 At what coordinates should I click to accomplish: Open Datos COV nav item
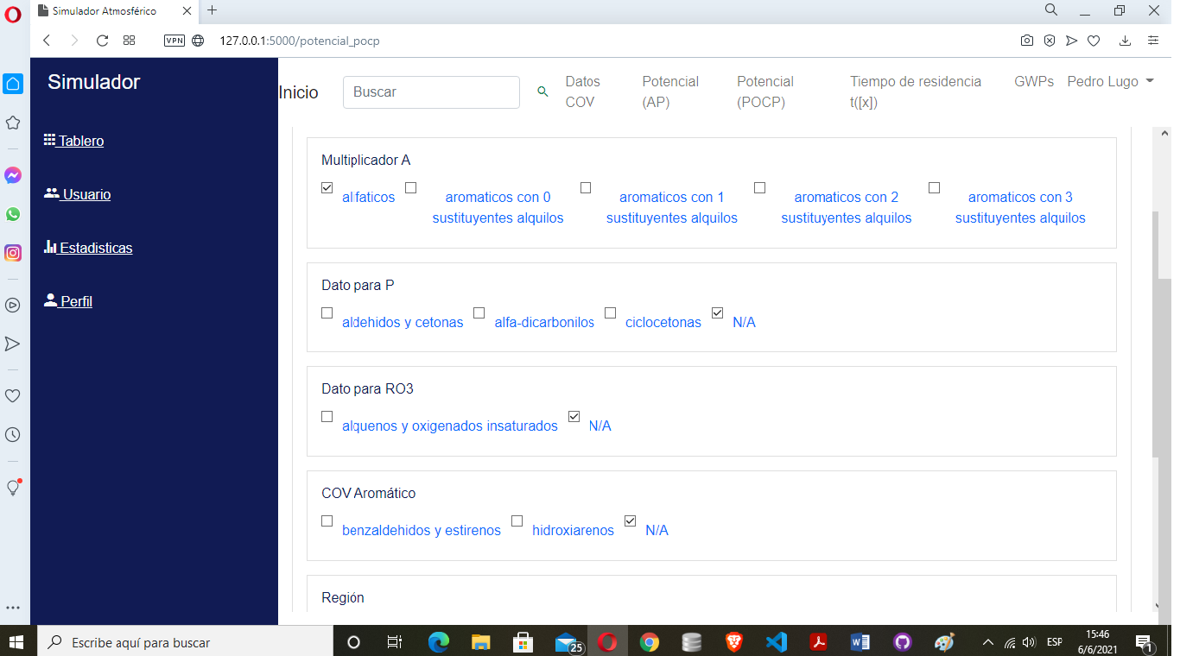tap(583, 91)
